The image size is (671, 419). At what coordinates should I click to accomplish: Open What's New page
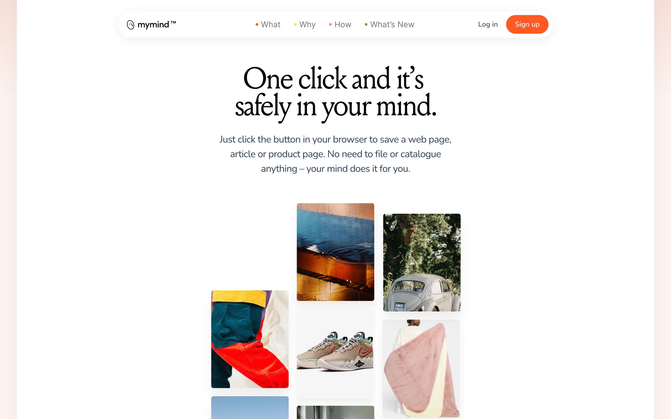[x=392, y=24]
